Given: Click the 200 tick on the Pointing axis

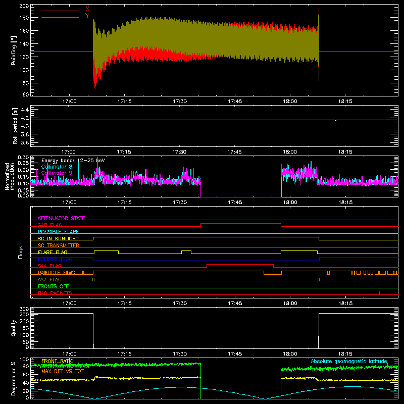Looking at the screenshot, I should click(x=24, y=6).
